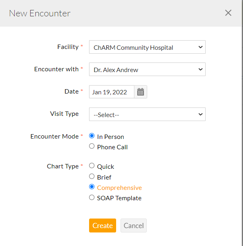Screen dimensions: 243x246
Task: Click the Visit Type label
Action: click(x=64, y=113)
